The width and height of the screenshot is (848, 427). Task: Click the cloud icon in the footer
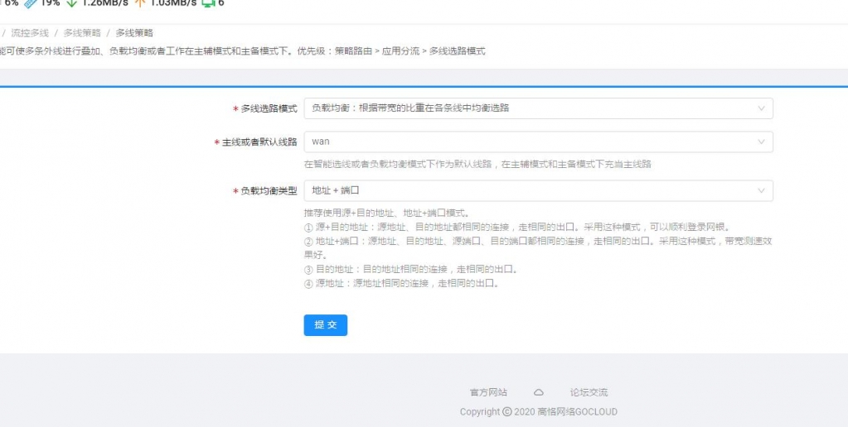coord(538,392)
